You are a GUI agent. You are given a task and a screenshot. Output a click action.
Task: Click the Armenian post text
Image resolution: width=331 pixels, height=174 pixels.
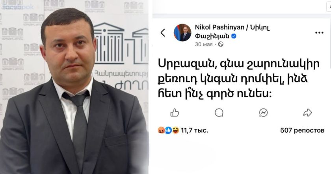point(239,78)
